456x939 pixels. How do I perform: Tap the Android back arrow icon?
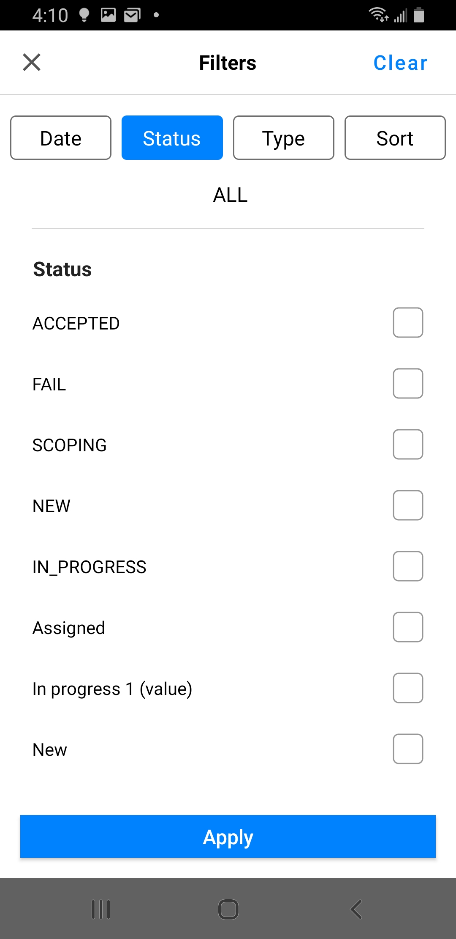point(356,909)
